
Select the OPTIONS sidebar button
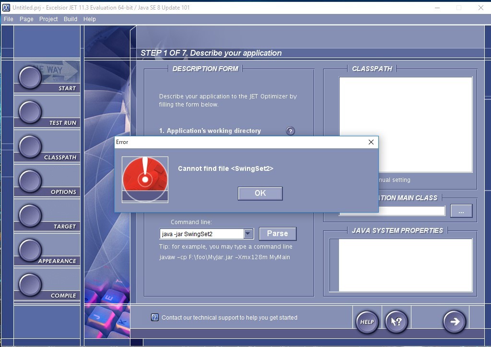[30, 181]
